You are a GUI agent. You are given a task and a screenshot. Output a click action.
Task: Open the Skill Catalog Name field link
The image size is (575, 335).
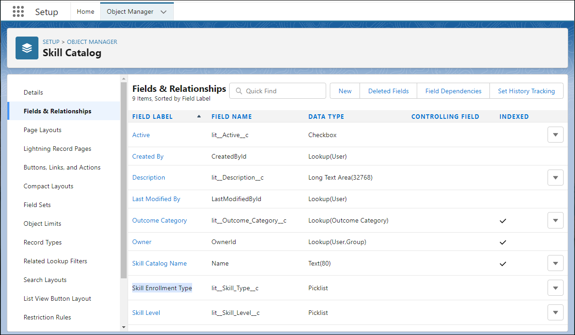click(159, 263)
